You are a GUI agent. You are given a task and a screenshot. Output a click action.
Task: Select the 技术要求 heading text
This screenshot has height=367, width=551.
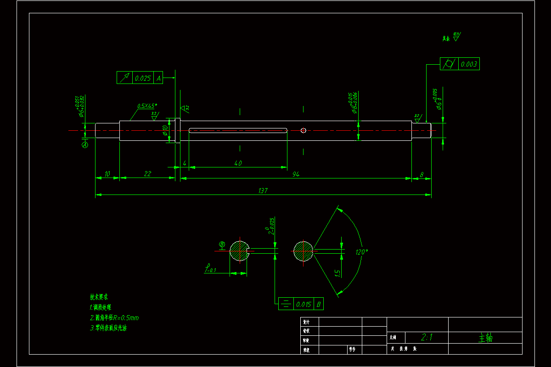(x=99, y=297)
